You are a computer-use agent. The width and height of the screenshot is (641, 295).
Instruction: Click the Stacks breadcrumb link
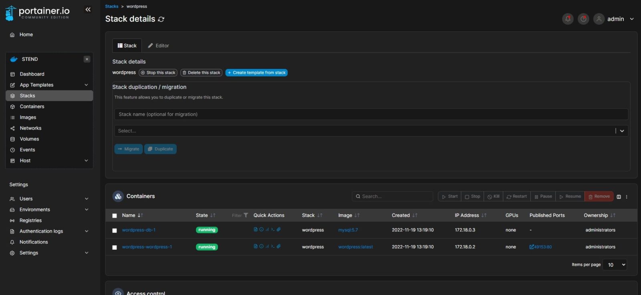(x=112, y=6)
